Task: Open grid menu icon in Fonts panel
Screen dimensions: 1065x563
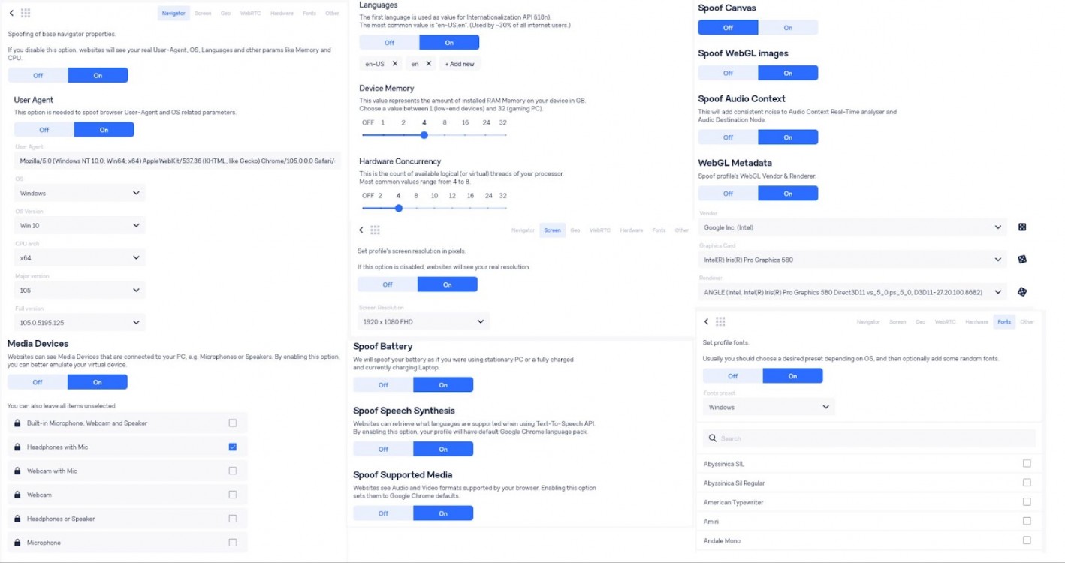Action: pyautogui.click(x=720, y=321)
